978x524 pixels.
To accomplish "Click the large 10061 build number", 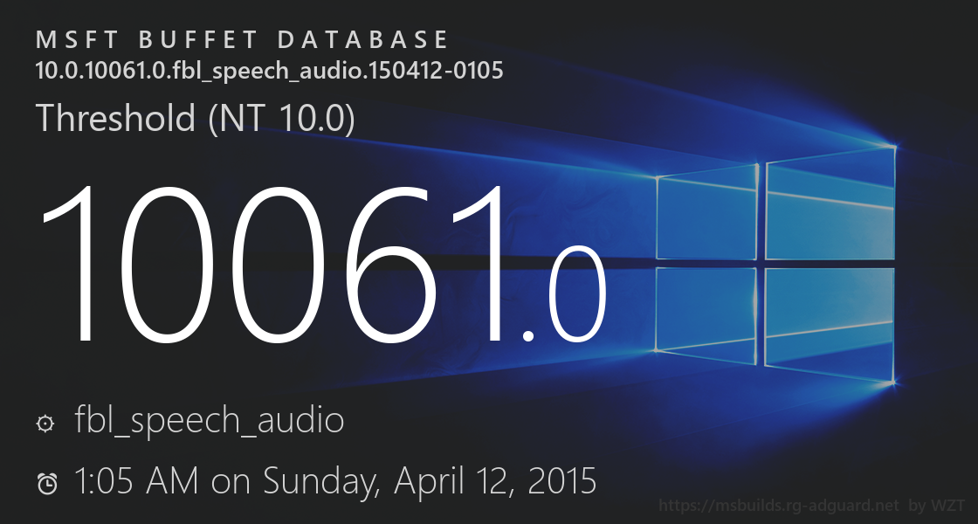I will tap(275, 263).
